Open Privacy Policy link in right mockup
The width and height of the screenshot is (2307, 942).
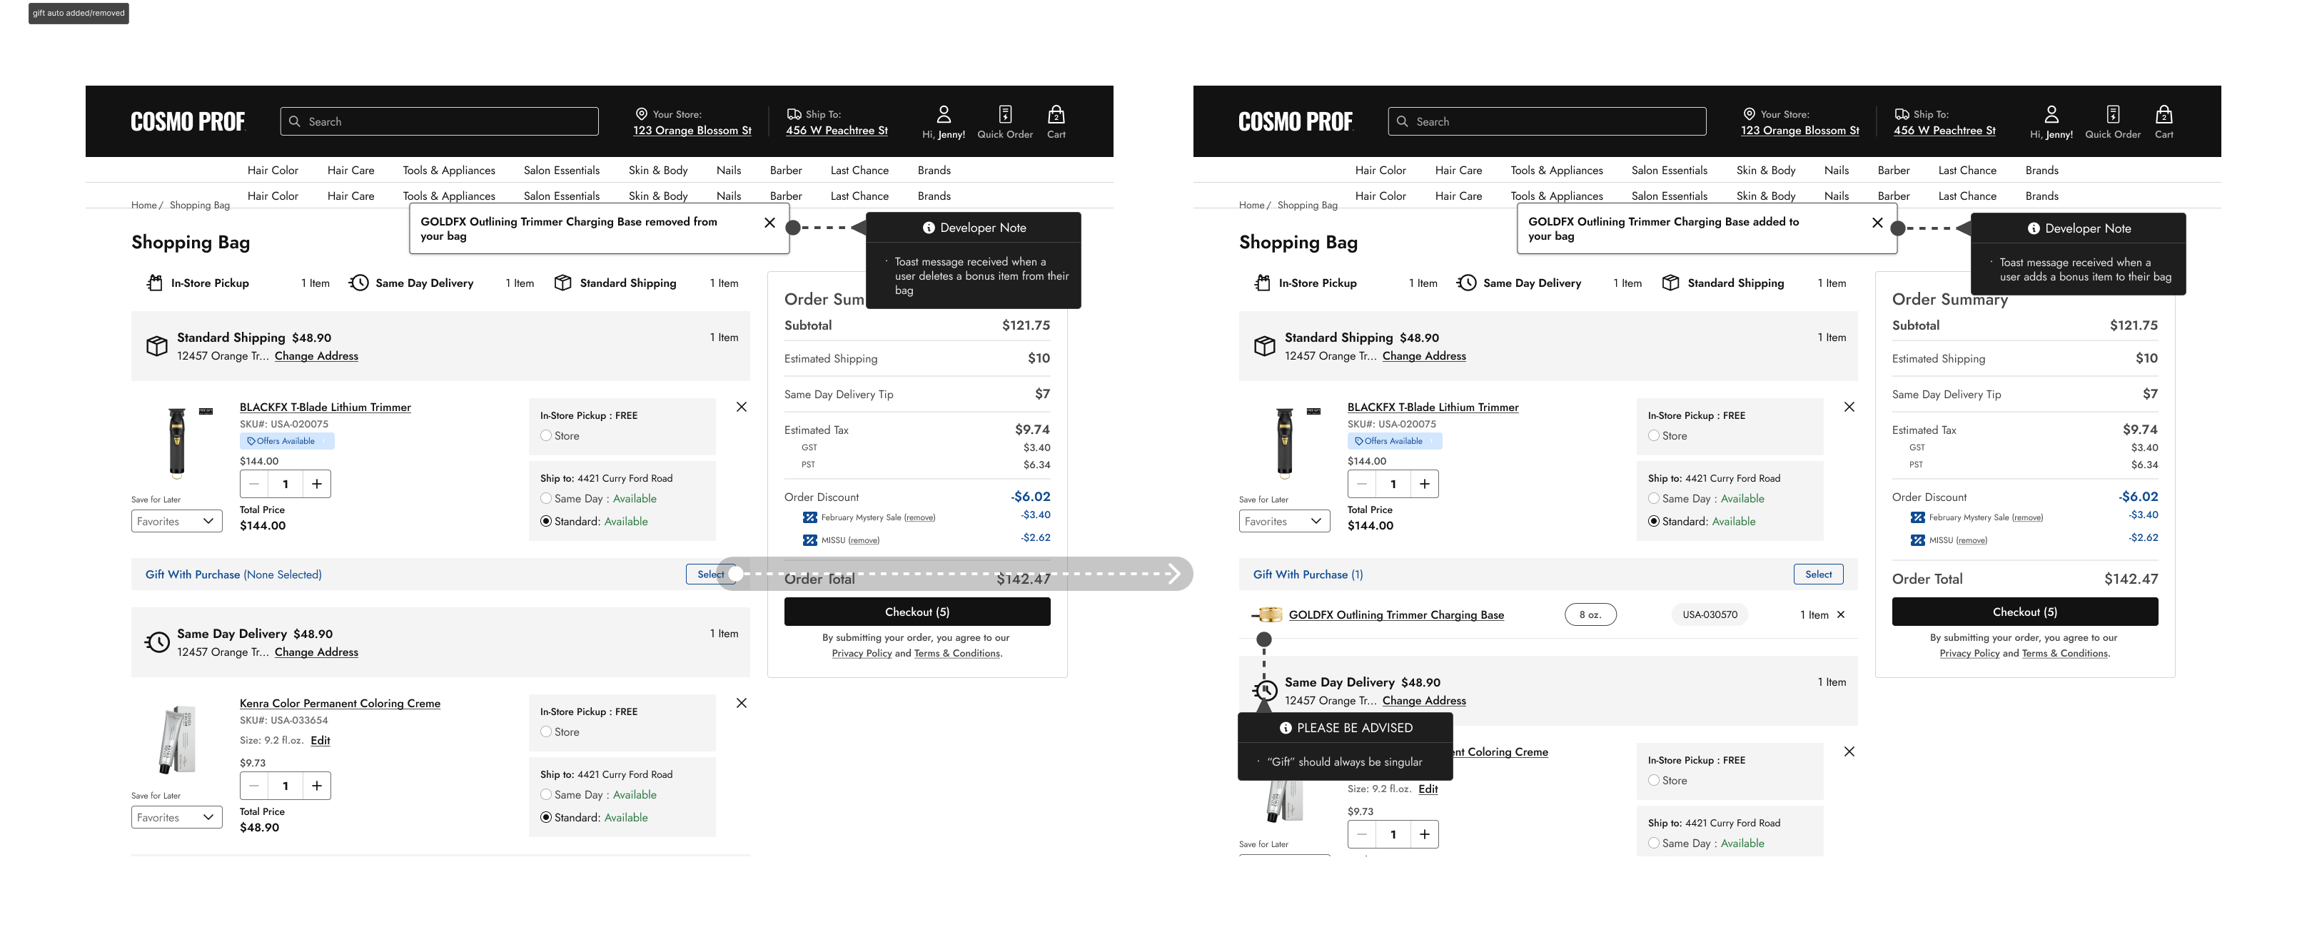1969,654
